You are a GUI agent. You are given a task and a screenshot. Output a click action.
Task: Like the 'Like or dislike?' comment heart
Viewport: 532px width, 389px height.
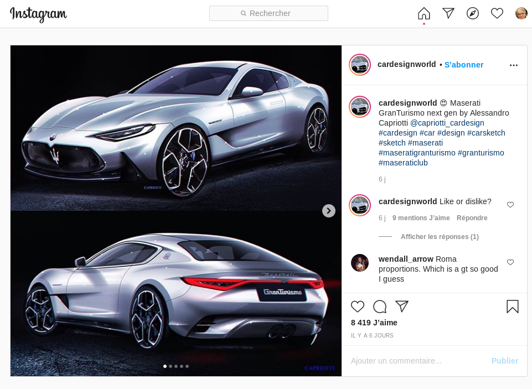[x=510, y=204]
